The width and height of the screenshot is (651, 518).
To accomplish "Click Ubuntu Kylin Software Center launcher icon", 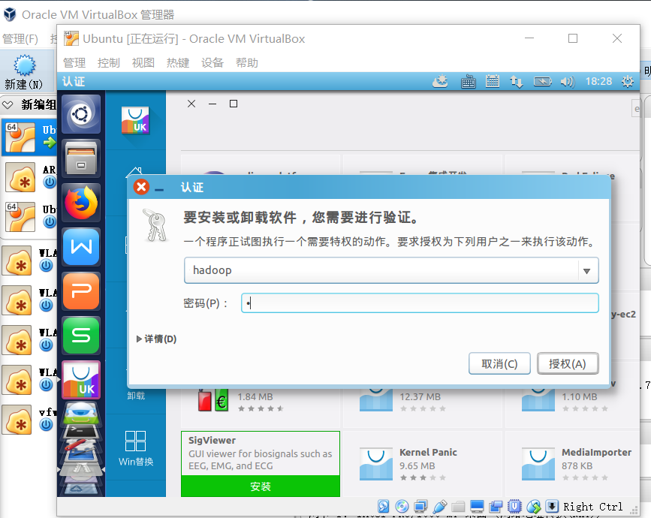I will pos(81,380).
